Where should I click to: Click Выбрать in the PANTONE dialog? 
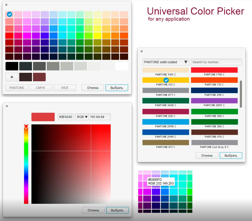click(x=231, y=156)
